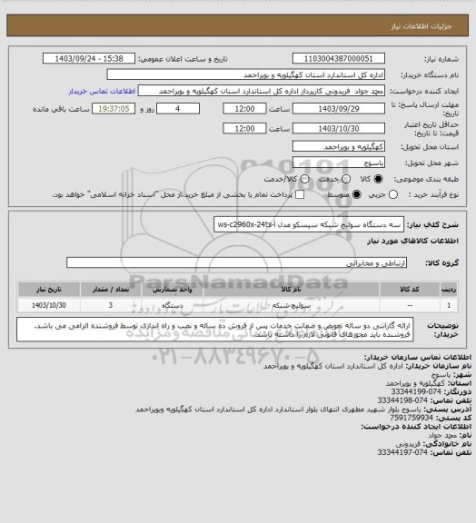
Task: Click the delivery province field کهگیلویه و بویراحمد
Action: (339, 146)
